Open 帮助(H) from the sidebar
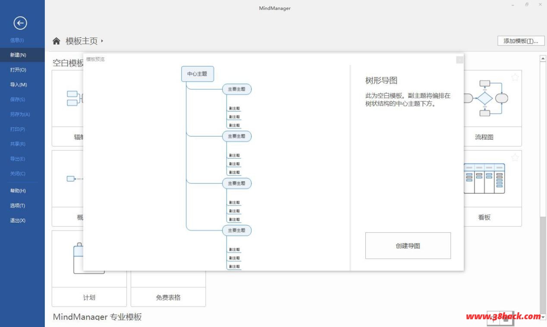547x327 pixels. click(22, 190)
